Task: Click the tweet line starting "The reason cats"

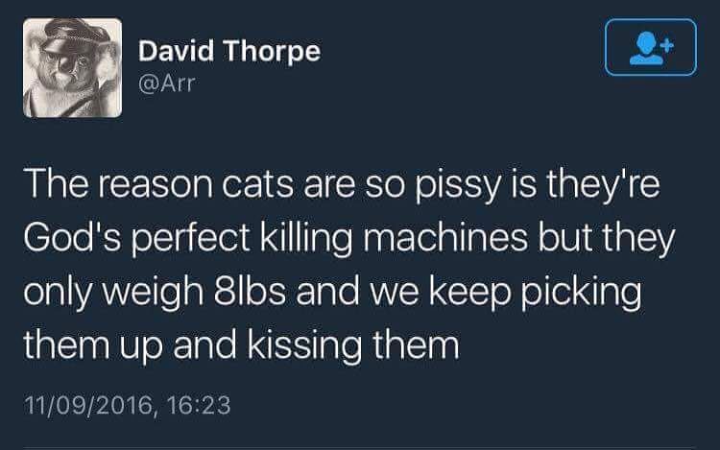Action: (342, 184)
